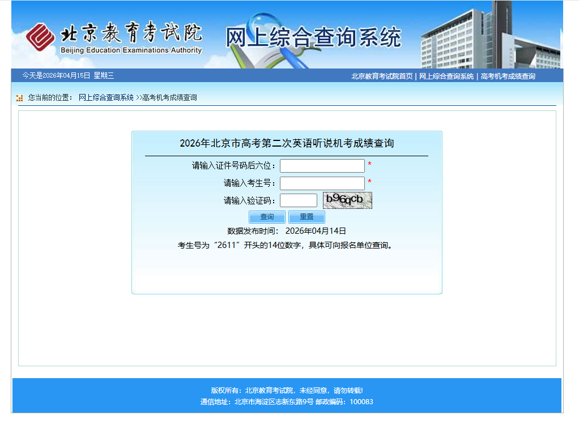Click the 网上综合查询系统 banner title
Viewport: 579px width, 424px height.
[313, 37]
